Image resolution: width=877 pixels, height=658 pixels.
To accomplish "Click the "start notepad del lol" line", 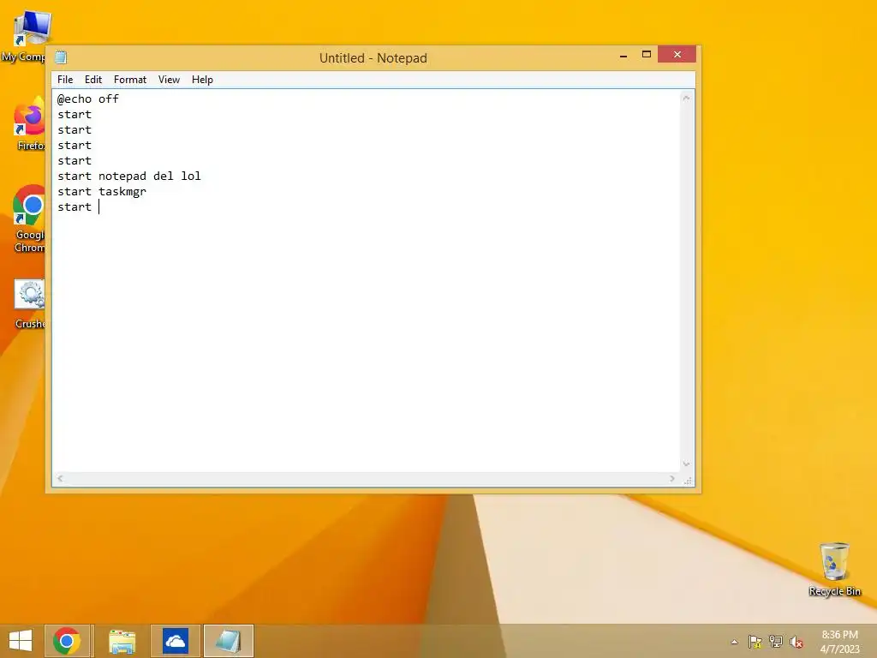I will pos(128,176).
